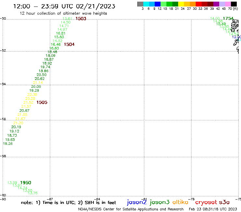The width and height of the screenshot is (241, 212).
Task: Click the 20.62 wave height value
Action: (40, 79)
